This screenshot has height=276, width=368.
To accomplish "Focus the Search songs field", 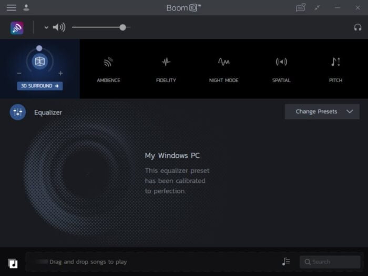I will pos(330,262).
